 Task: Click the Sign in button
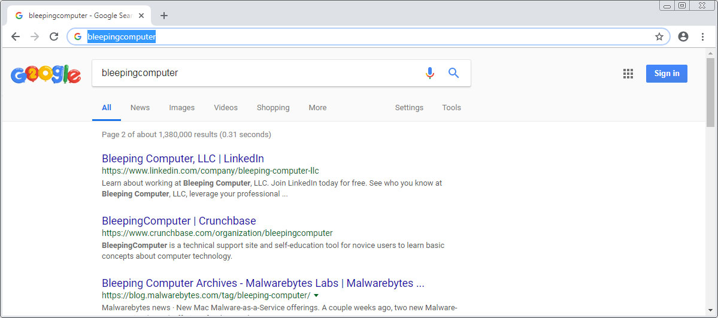667,73
